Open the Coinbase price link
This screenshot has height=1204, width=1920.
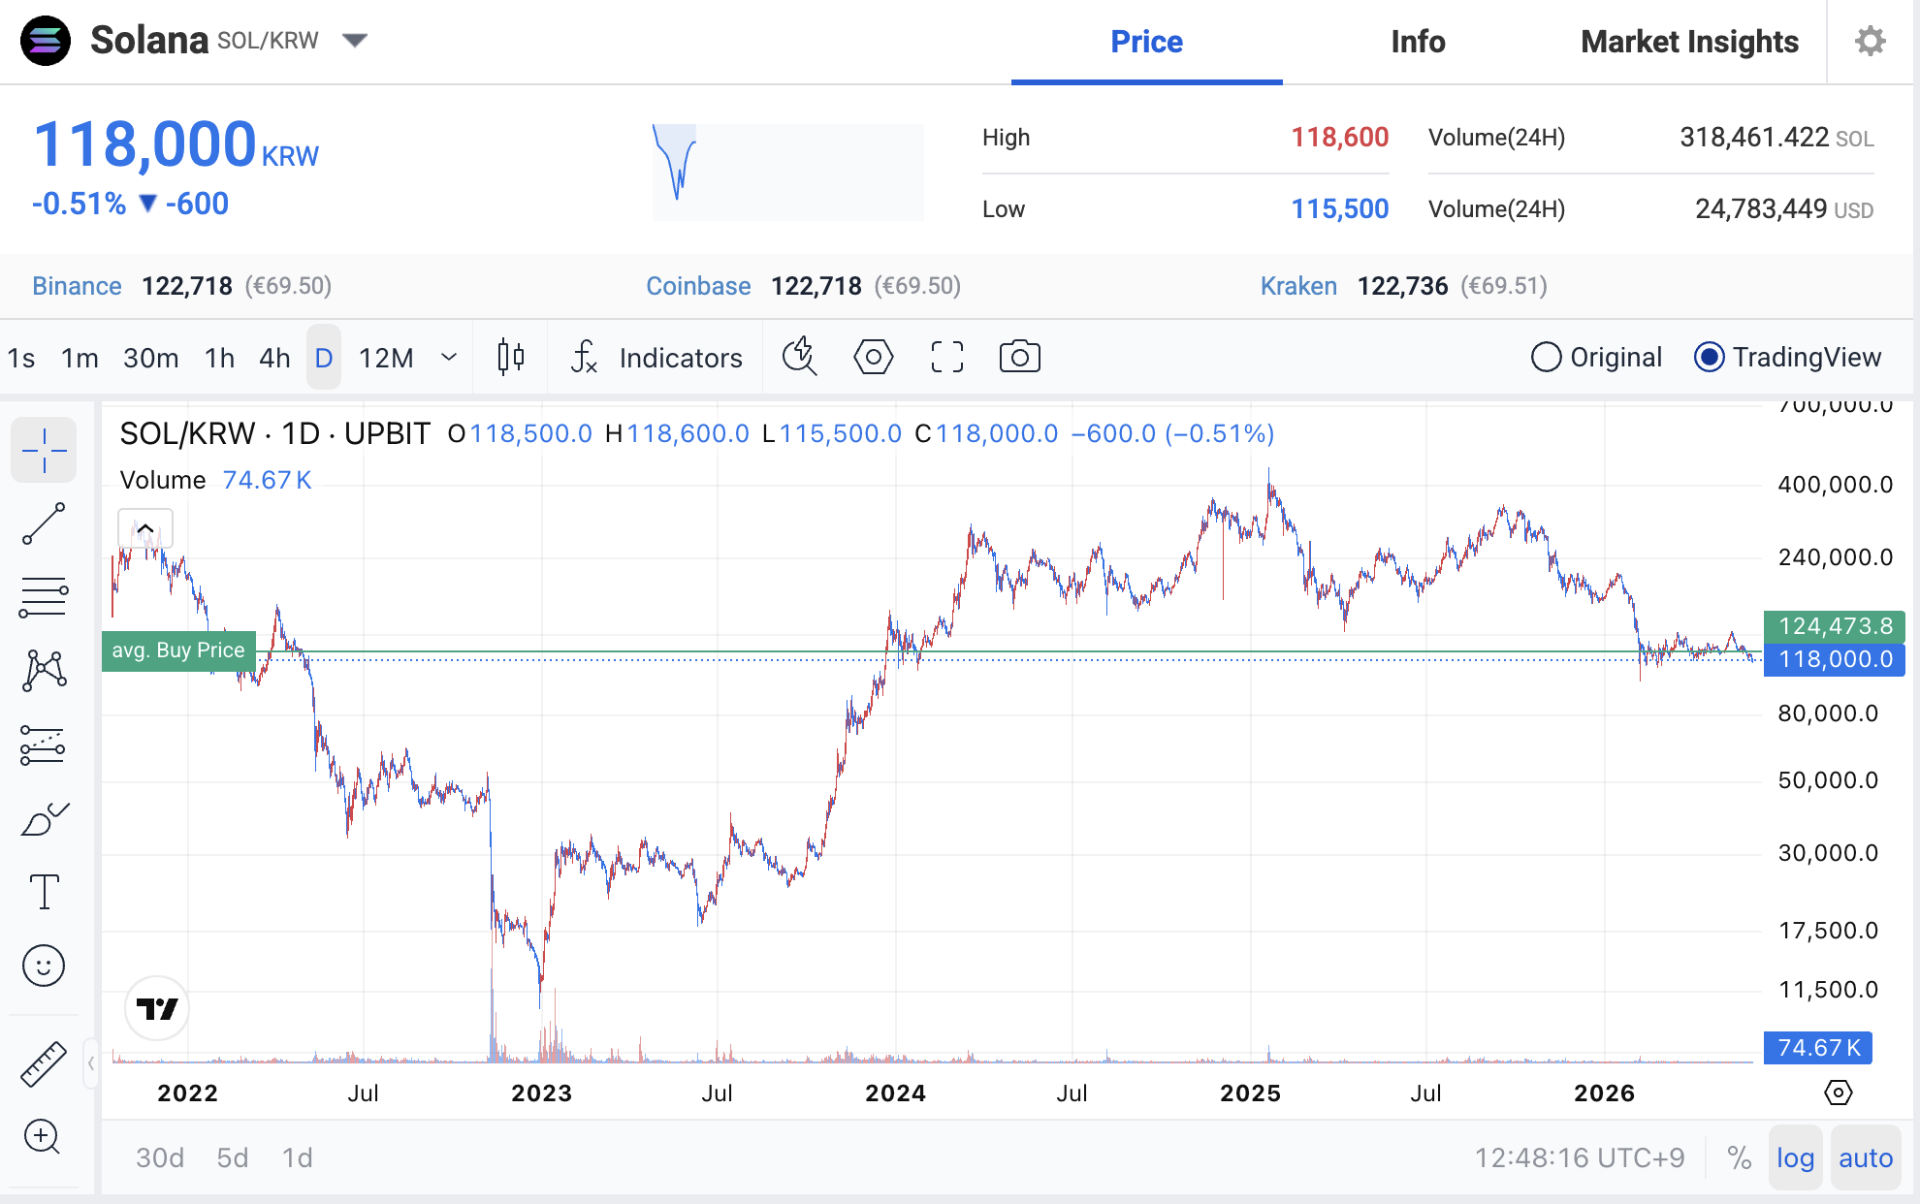click(x=698, y=286)
